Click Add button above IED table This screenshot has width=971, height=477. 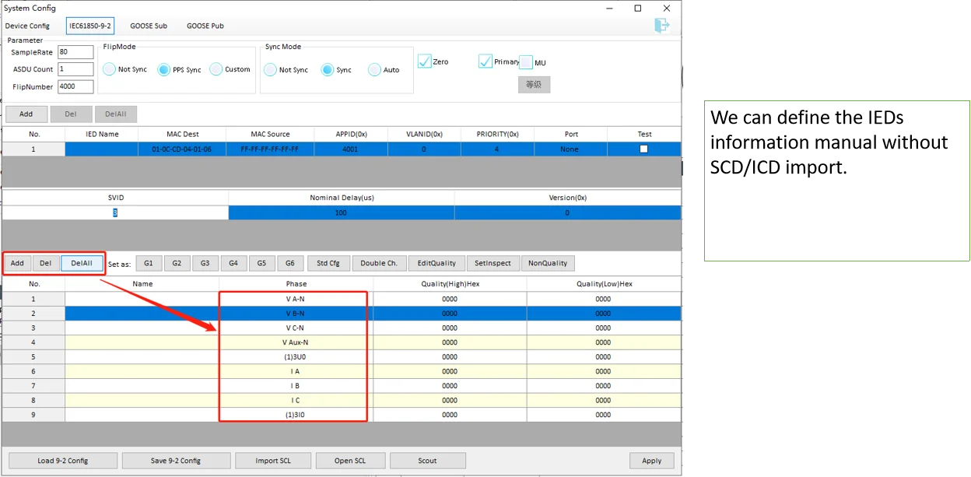pyautogui.click(x=26, y=114)
